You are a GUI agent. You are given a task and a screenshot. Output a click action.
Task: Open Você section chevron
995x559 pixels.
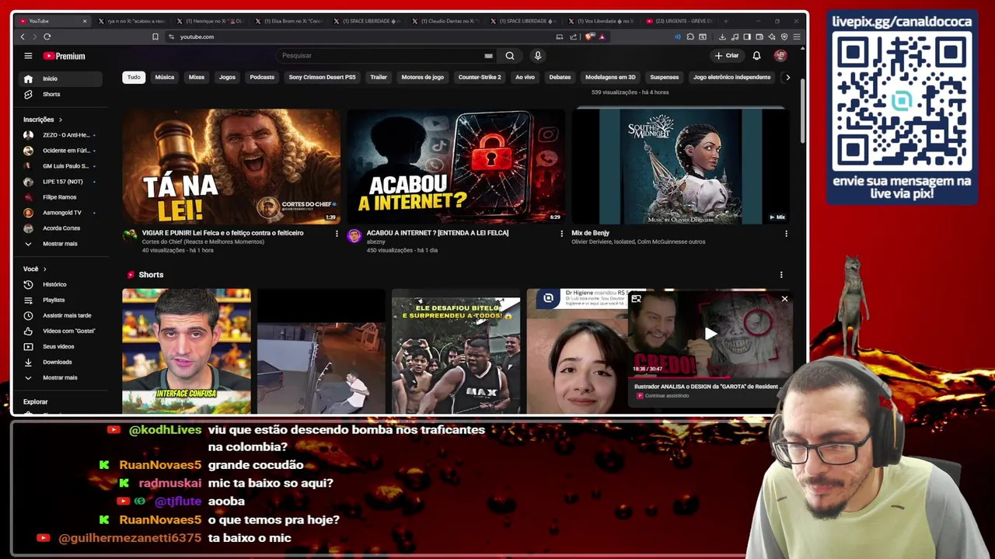click(x=44, y=269)
